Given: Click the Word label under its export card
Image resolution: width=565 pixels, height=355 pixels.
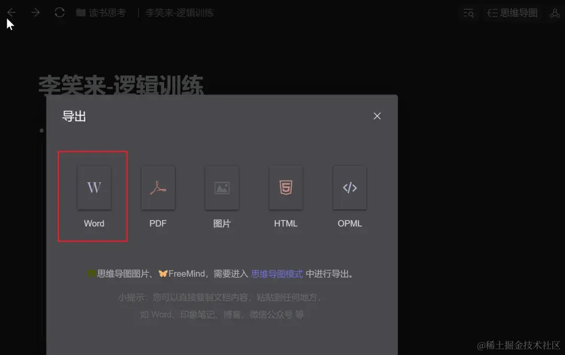Looking at the screenshot, I should (x=94, y=223).
